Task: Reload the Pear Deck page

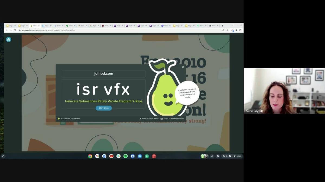Action: 15,30
